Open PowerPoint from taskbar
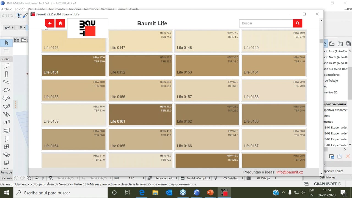This screenshot has height=198, width=352. (x=210, y=193)
